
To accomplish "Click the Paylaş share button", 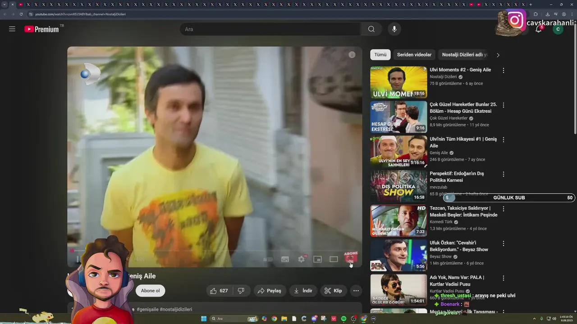I will tap(269, 291).
